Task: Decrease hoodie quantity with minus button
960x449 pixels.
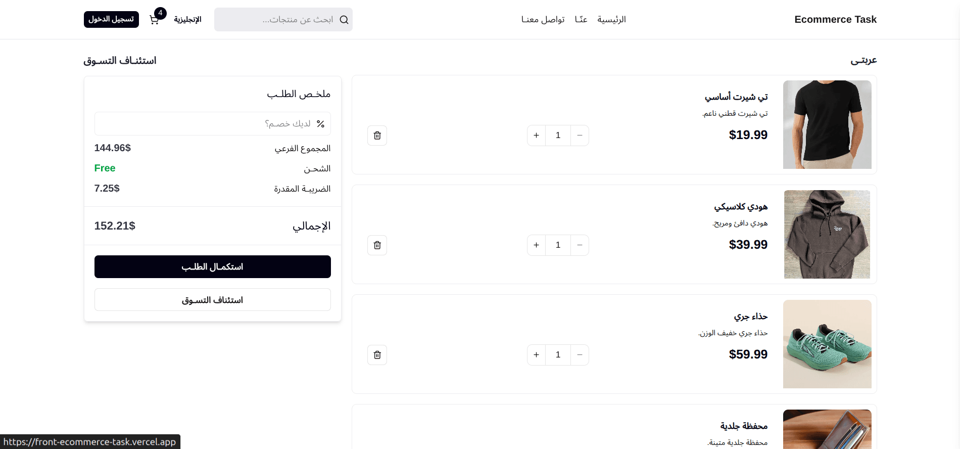Action: (x=580, y=245)
